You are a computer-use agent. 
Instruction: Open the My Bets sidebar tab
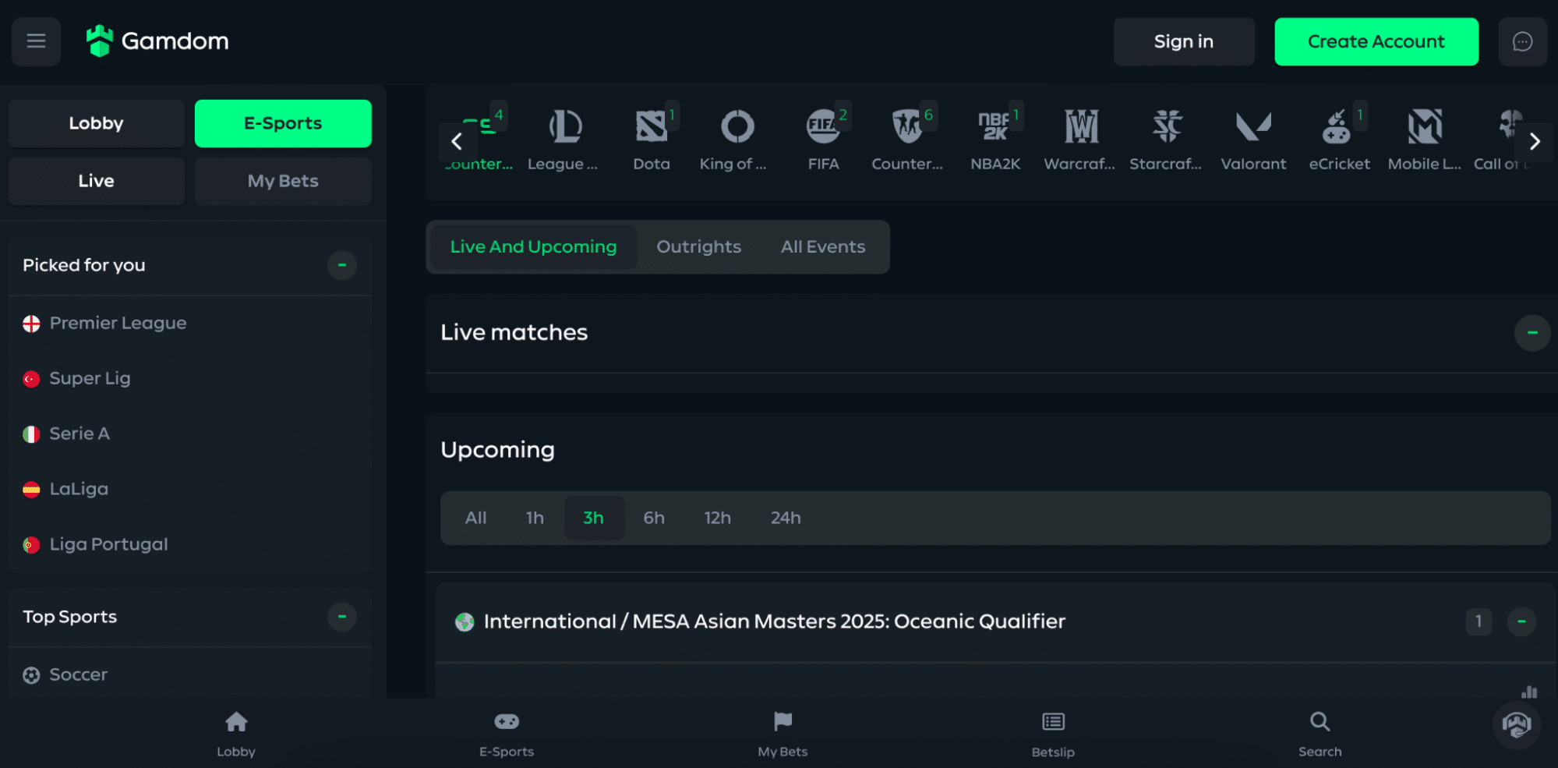coord(283,181)
